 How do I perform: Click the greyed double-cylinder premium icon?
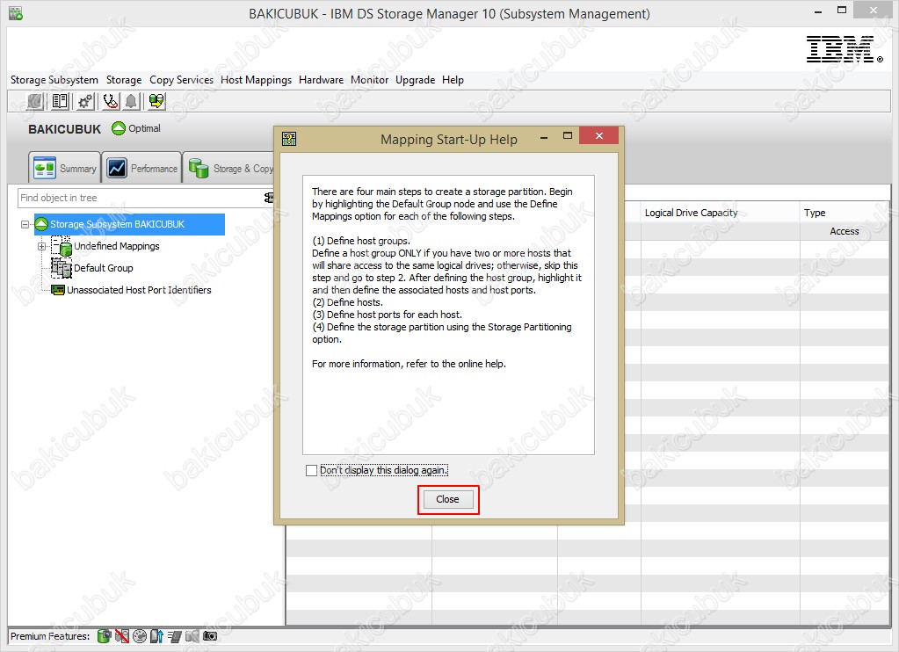click(192, 636)
